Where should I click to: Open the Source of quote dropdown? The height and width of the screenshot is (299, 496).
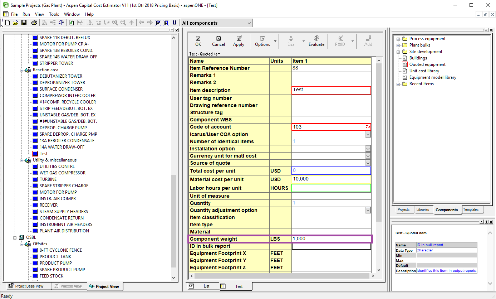[368, 163]
